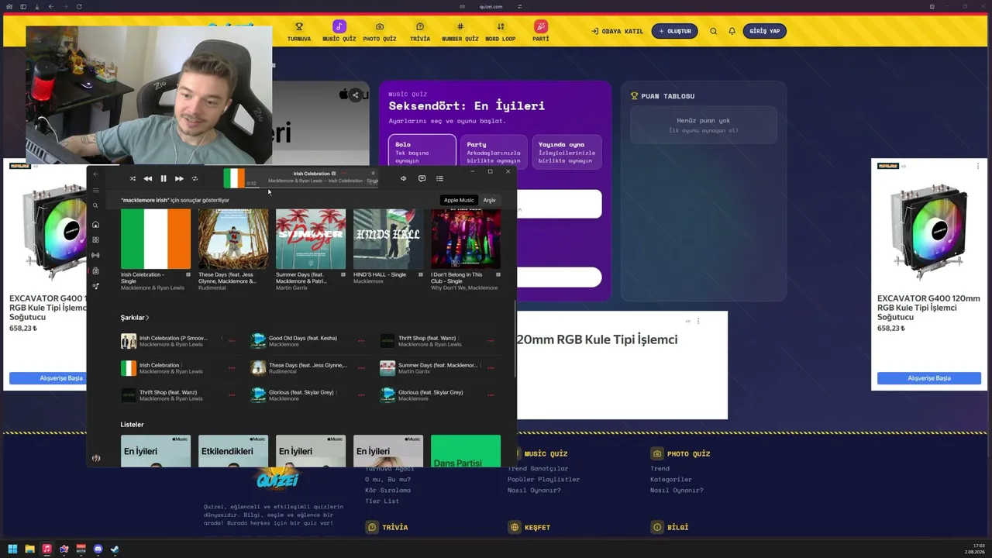Open HIND'S HALL - Single album cover

coord(388,238)
